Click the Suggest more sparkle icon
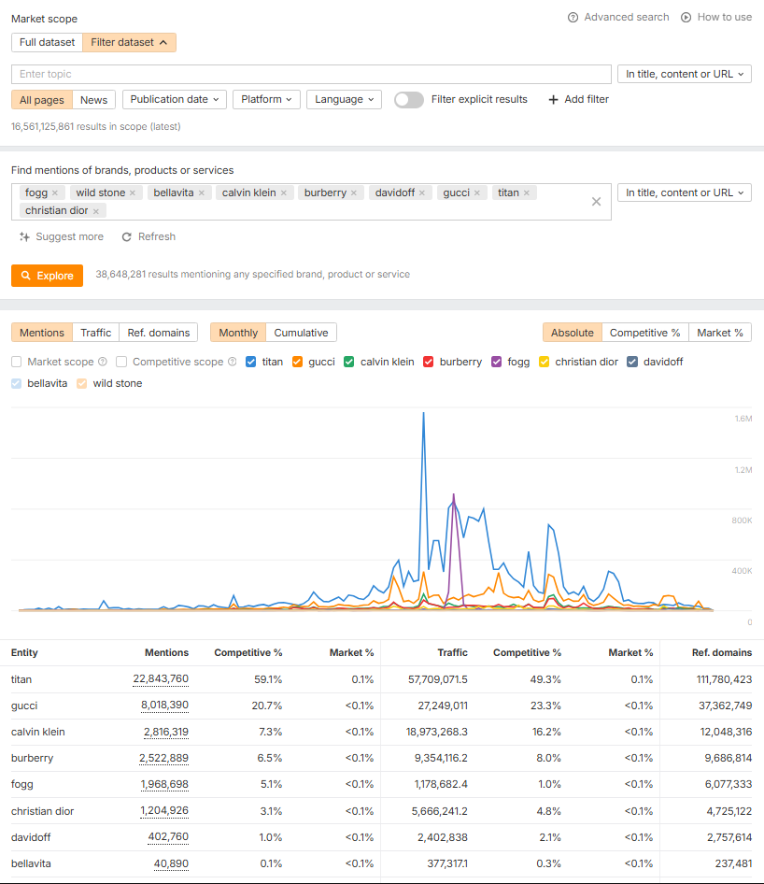The height and width of the screenshot is (884, 764). 24,236
